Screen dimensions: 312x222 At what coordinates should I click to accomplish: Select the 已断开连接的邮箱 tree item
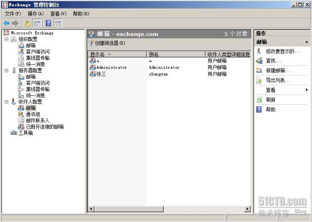[x=45, y=127]
